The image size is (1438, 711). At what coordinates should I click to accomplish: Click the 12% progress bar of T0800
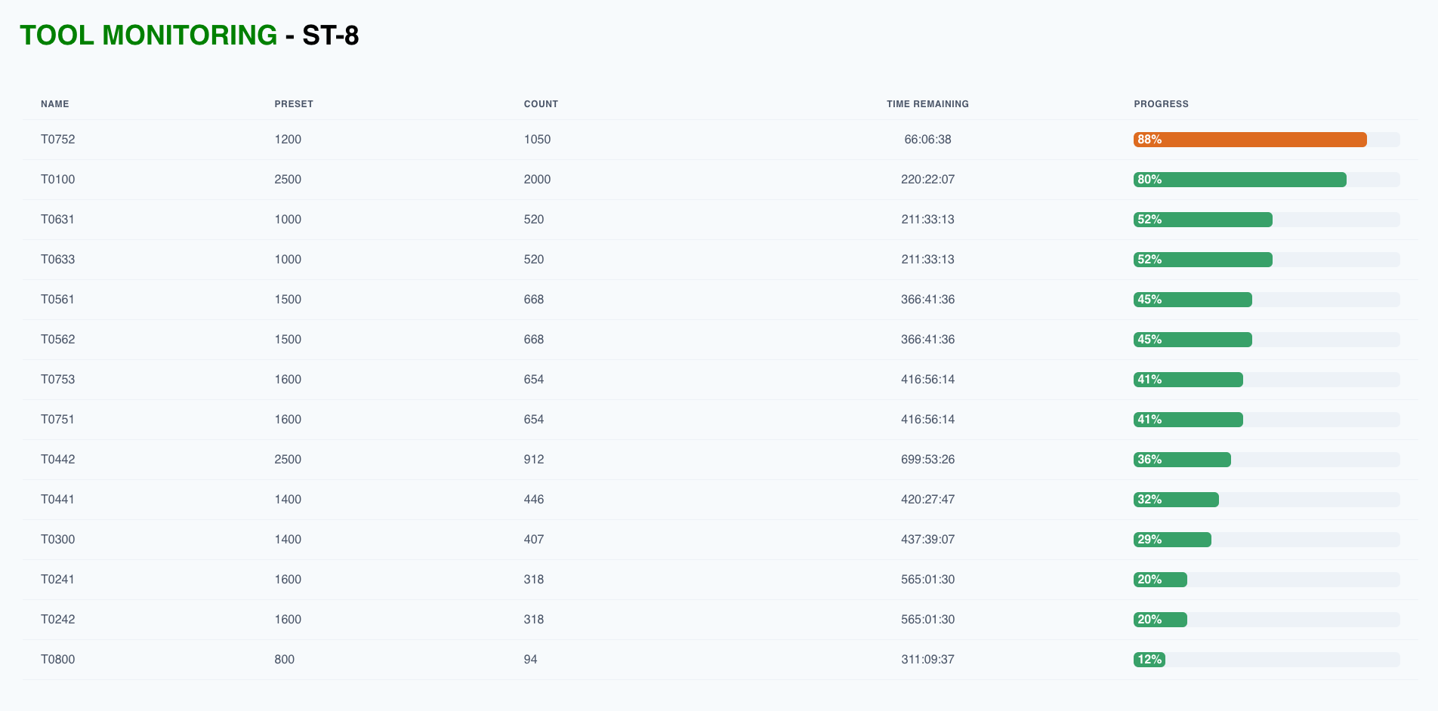1149,659
